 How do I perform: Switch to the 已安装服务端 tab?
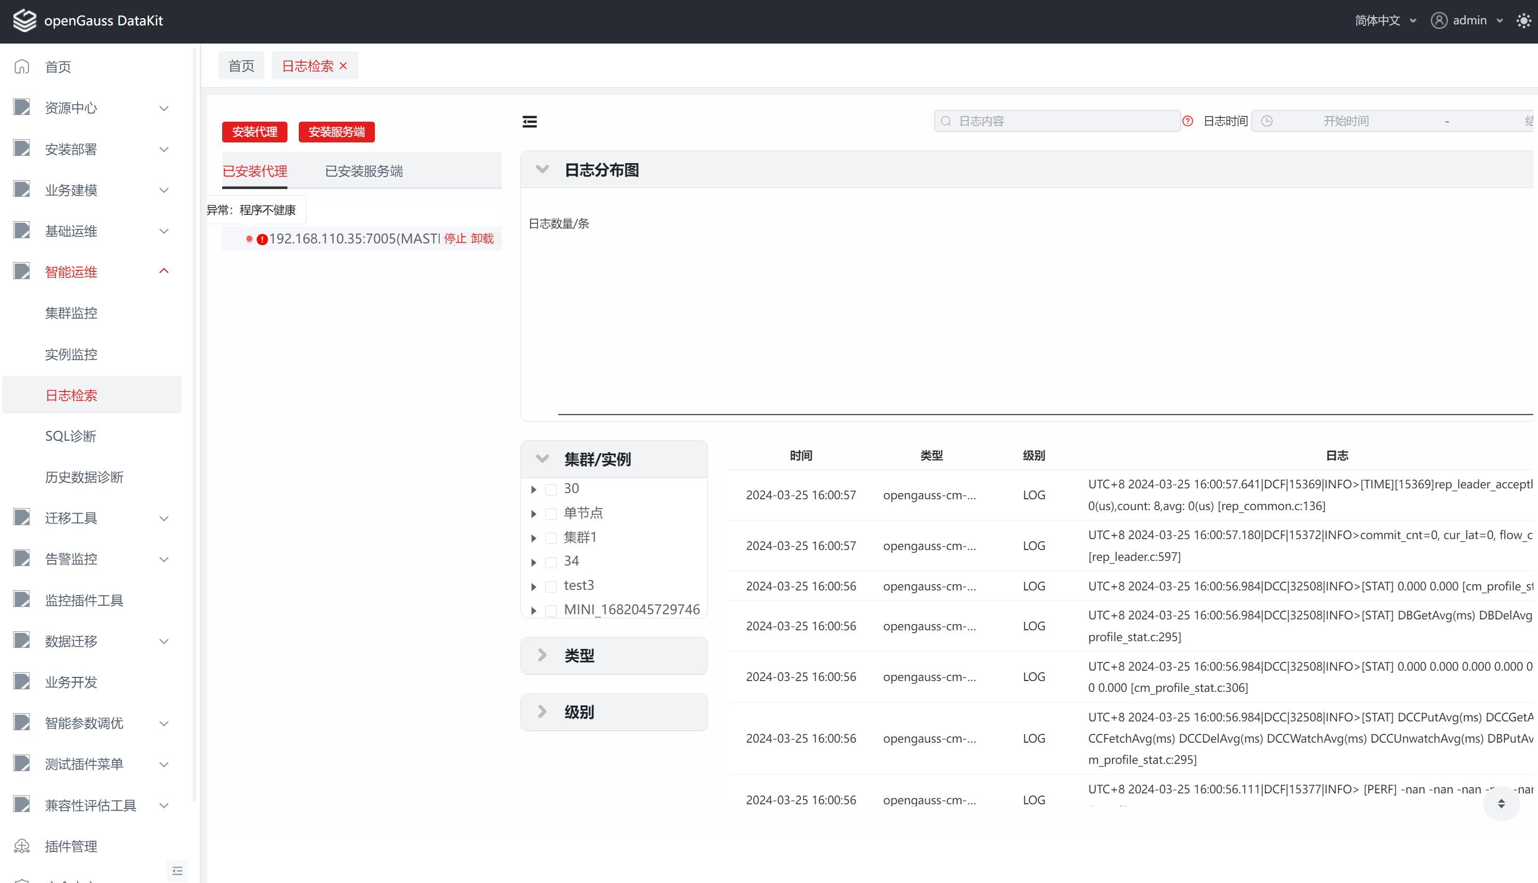coord(364,171)
